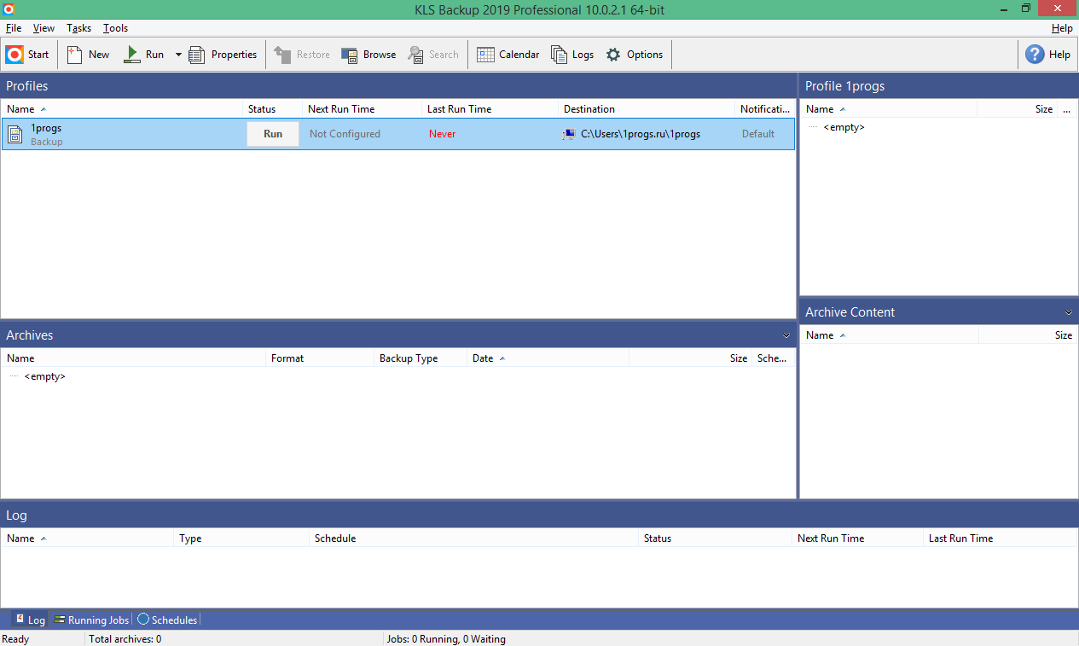Click the Start icon in the toolbar
Screen dimensions: 1079x646
[x=15, y=55]
